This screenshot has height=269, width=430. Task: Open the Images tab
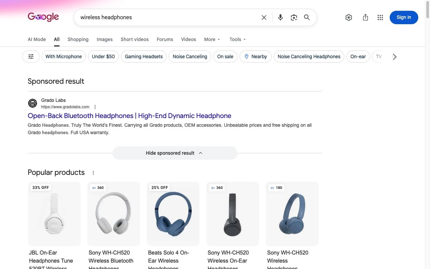[x=104, y=39]
